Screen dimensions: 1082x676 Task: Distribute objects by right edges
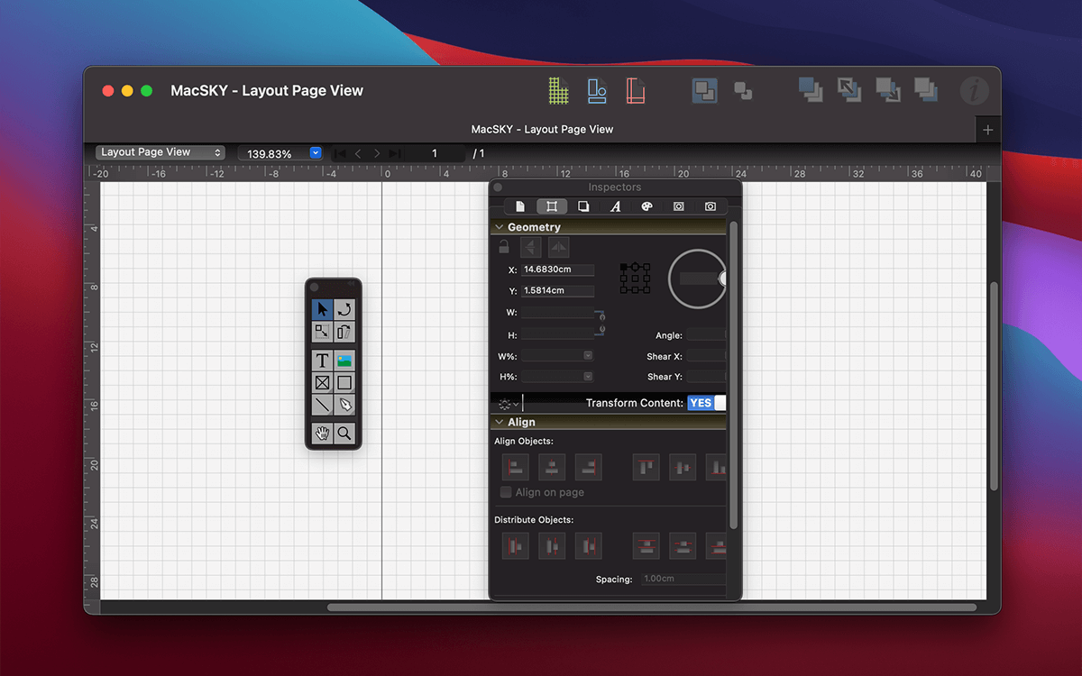(588, 545)
